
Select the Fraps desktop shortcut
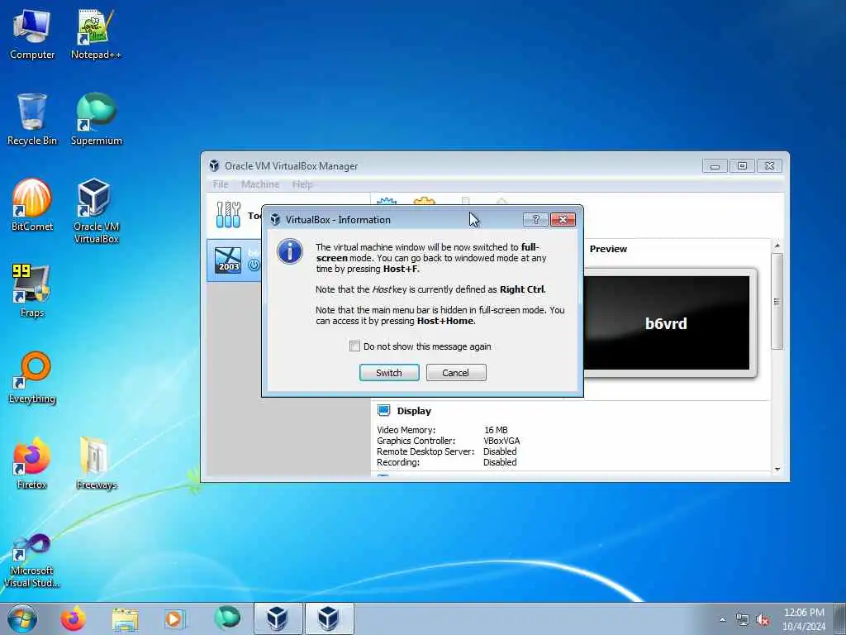coord(32,291)
